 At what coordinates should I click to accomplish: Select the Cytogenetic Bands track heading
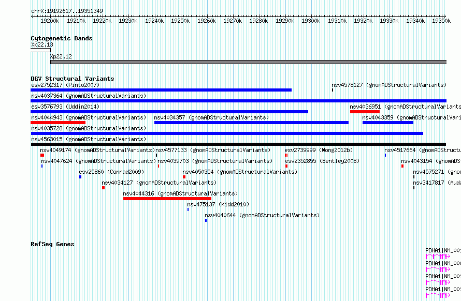coord(62,38)
